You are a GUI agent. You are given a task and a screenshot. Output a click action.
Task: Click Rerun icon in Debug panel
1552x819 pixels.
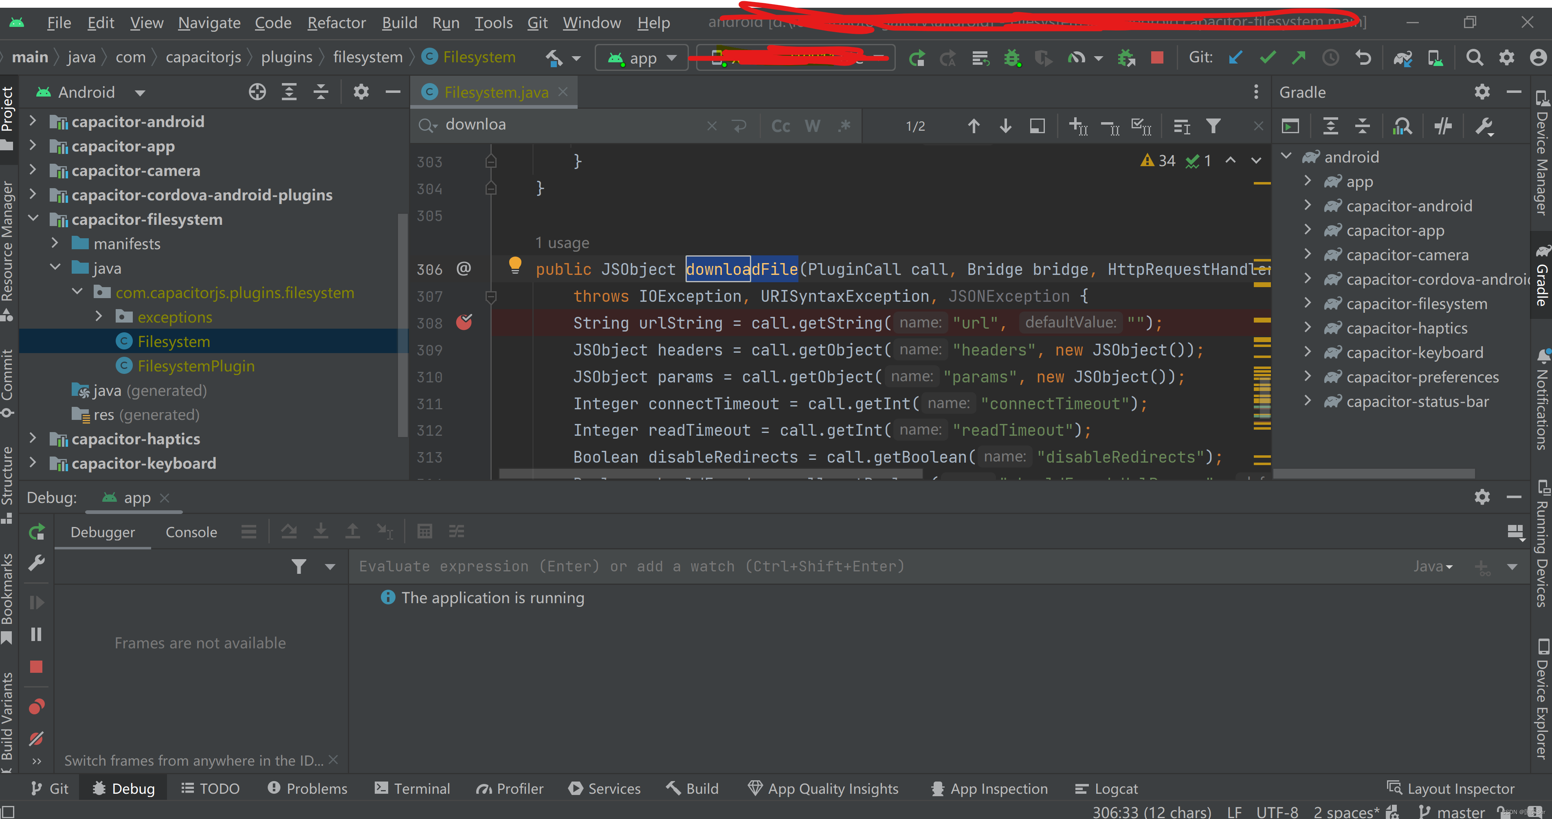point(36,532)
